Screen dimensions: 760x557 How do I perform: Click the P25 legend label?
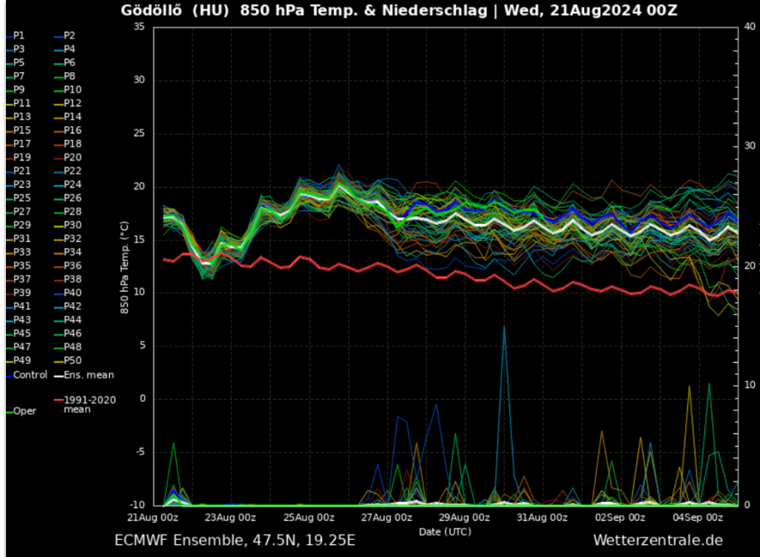tap(22, 198)
